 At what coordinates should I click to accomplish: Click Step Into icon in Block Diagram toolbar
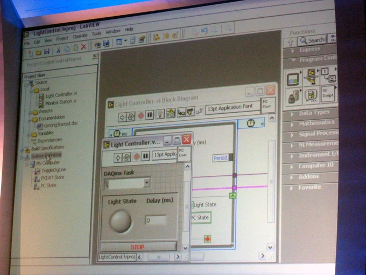point(181,113)
